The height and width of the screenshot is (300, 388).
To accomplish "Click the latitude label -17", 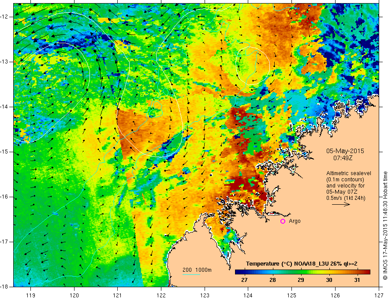I will click(5, 242).
